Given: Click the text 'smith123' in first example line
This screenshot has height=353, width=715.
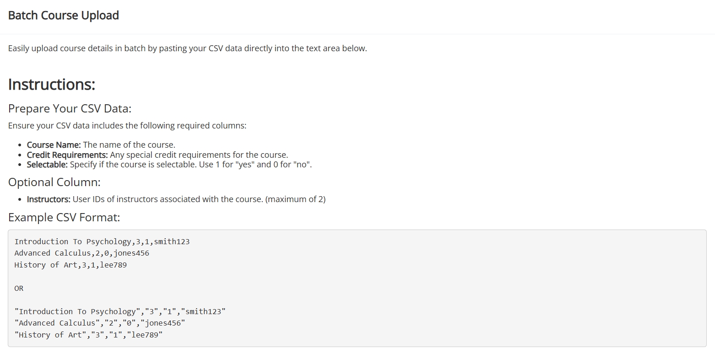Looking at the screenshot, I should pyautogui.click(x=172, y=241).
